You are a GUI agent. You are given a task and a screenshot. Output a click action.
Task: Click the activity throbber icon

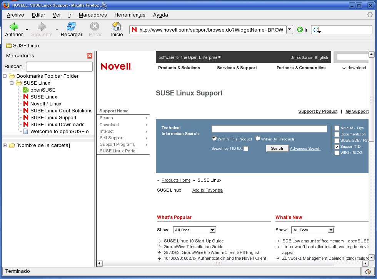coord(370,15)
